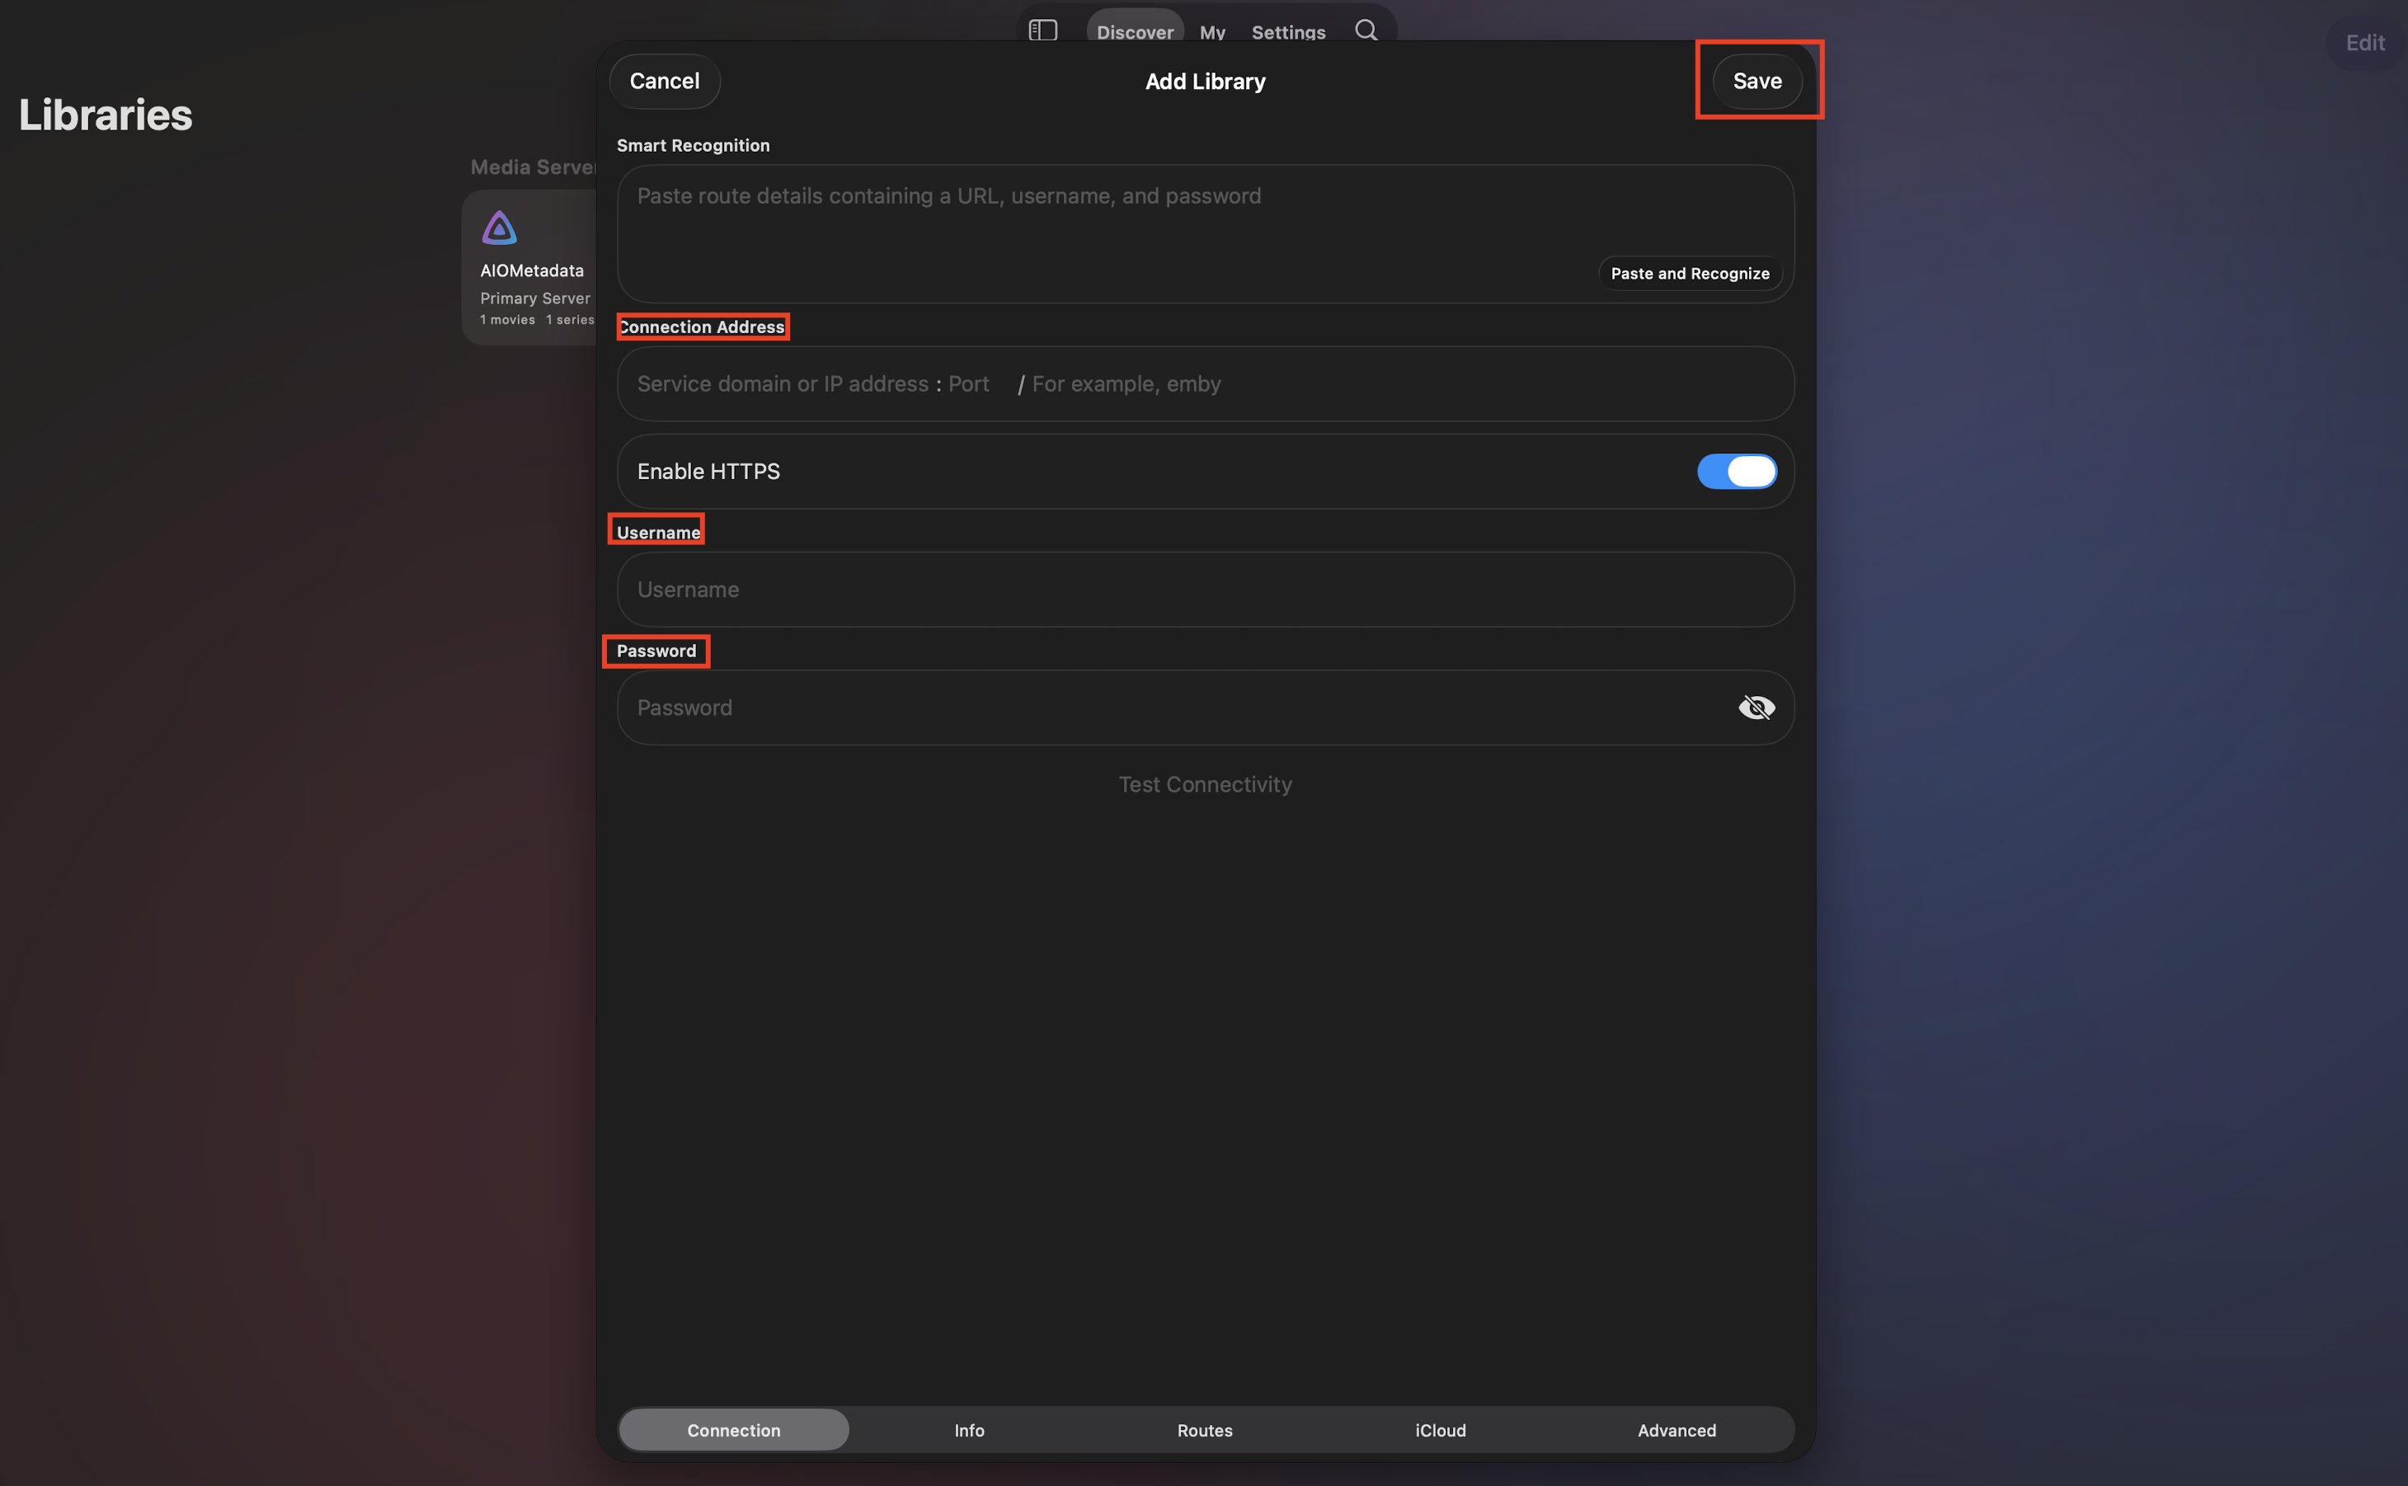
Task: Click the URL path field 'For example, emby'
Action: coord(1126,384)
